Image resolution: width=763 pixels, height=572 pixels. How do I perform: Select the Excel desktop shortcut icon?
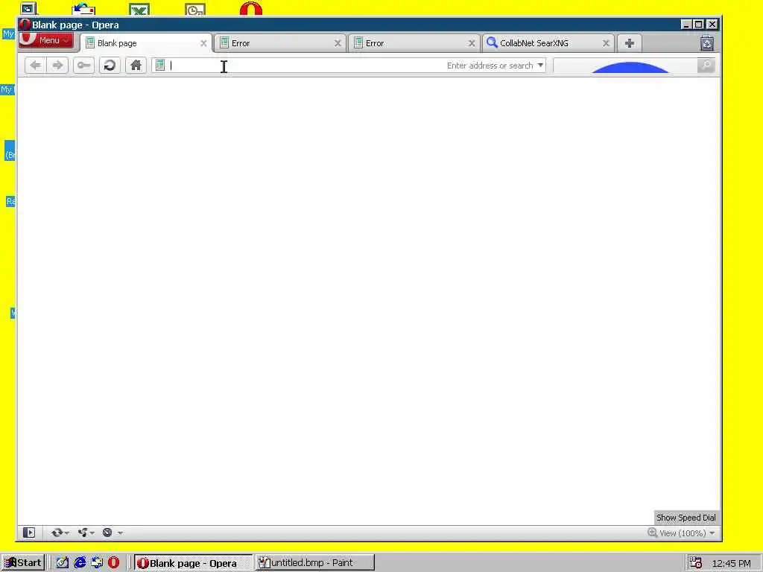tap(139, 9)
